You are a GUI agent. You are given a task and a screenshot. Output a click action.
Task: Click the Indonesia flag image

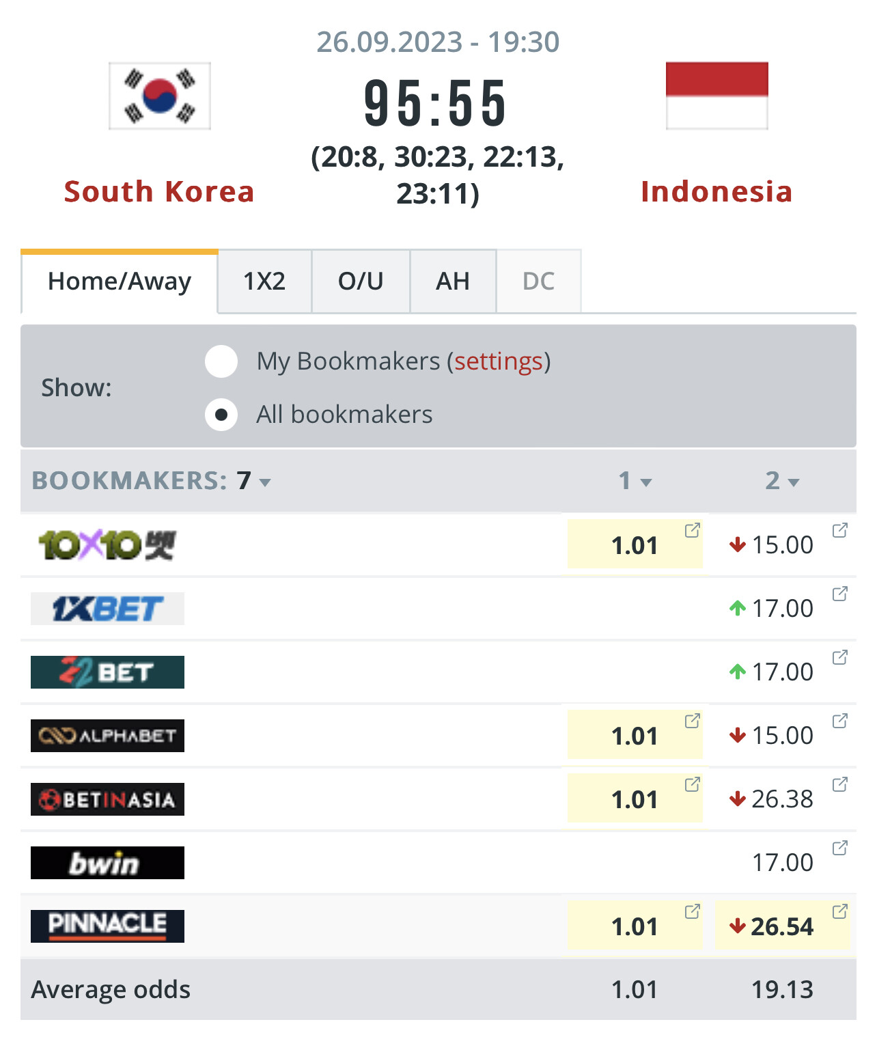716,96
